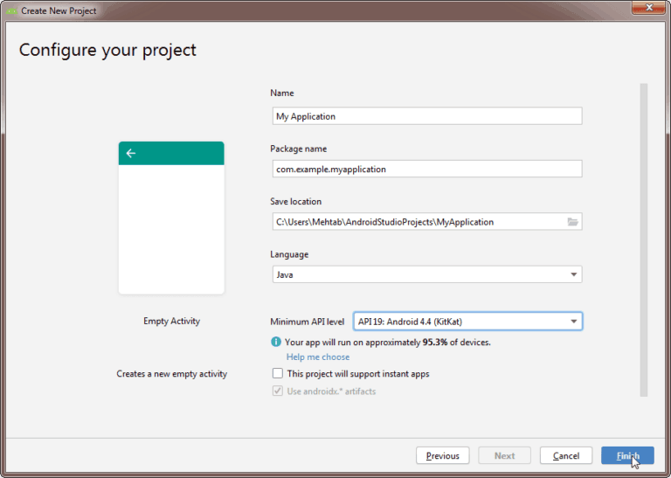
Task: Click the 'Configure your project' heading
Action: click(x=108, y=50)
